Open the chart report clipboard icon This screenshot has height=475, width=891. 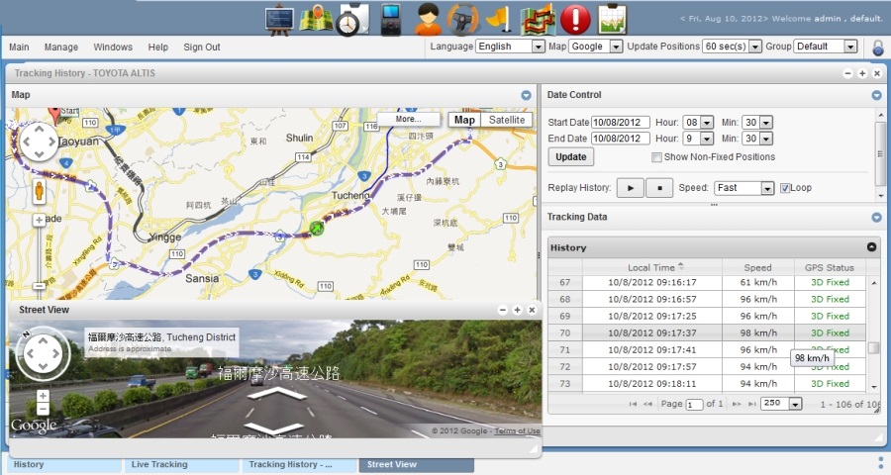pyautogui.click(x=613, y=19)
